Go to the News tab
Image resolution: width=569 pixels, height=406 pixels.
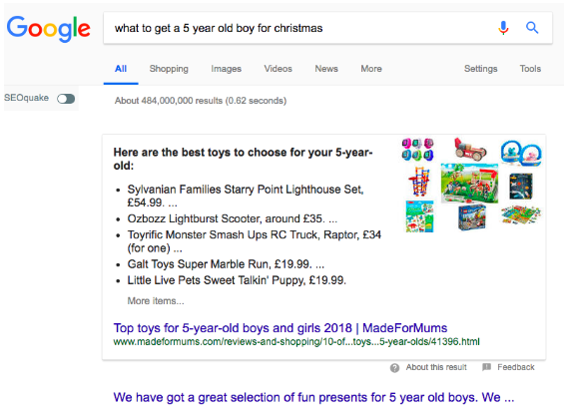point(326,69)
